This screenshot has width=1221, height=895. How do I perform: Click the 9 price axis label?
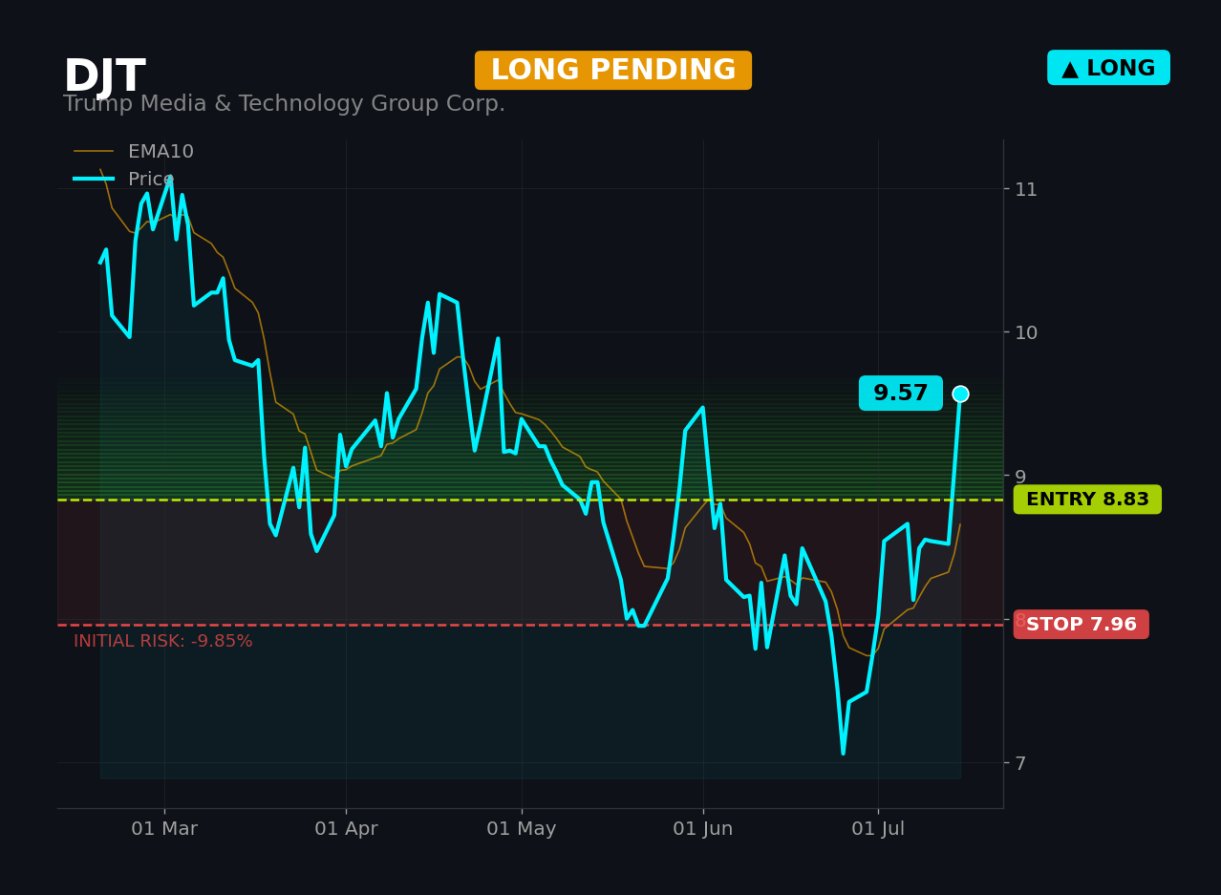point(1020,476)
